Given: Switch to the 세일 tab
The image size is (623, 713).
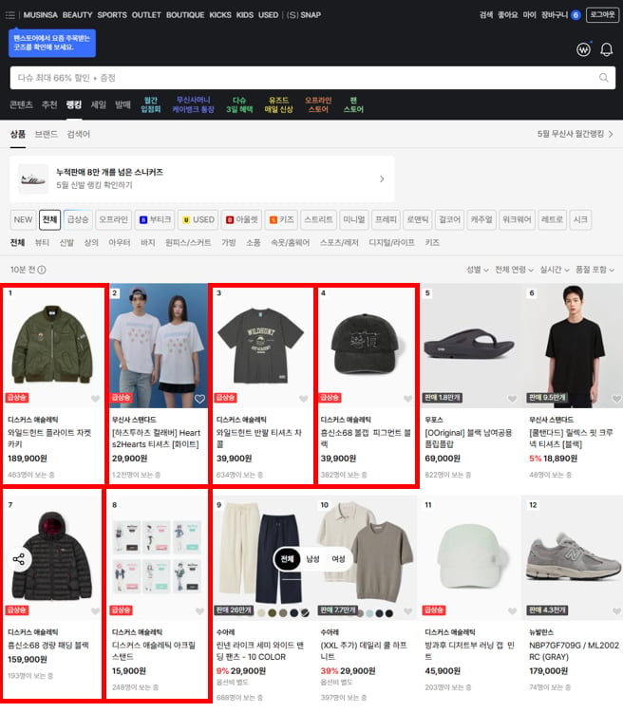Looking at the screenshot, I should pyautogui.click(x=98, y=104).
